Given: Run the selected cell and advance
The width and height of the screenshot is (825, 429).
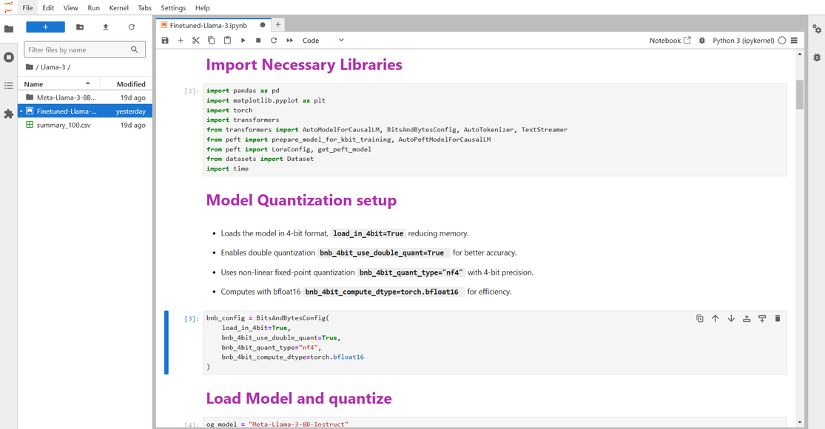Looking at the screenshot, I should [x=243, y=41].
